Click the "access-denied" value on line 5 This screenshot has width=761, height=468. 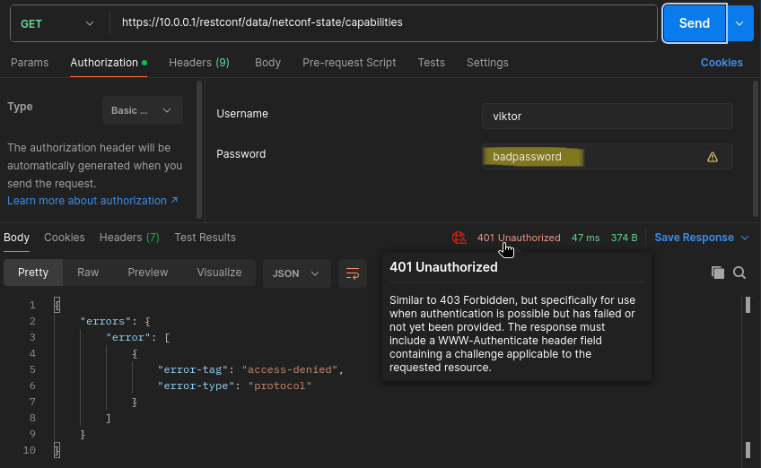pos(290,369)
